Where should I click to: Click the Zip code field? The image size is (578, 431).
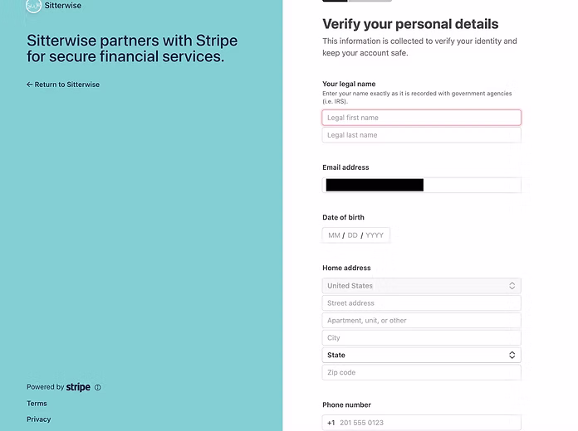(421, 373)
